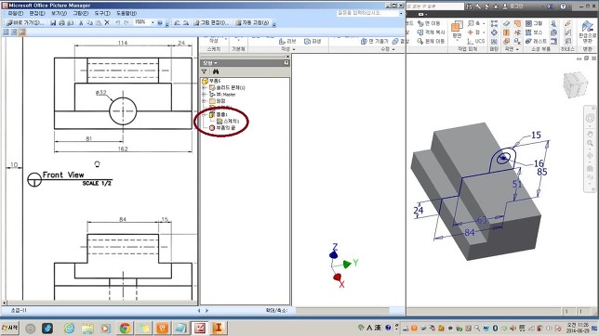This screenshot has width=599, height=336.
Task: Click the 객체 복사 tool in ribbon
Action: [x=432, y=32]
